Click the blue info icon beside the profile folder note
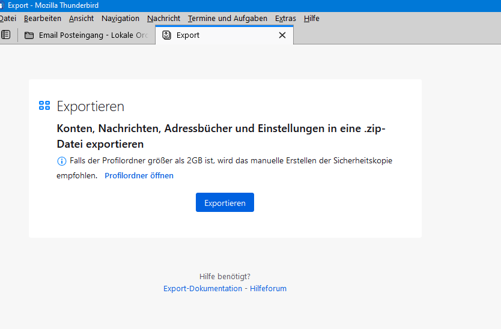 click(x=61, y=161)
